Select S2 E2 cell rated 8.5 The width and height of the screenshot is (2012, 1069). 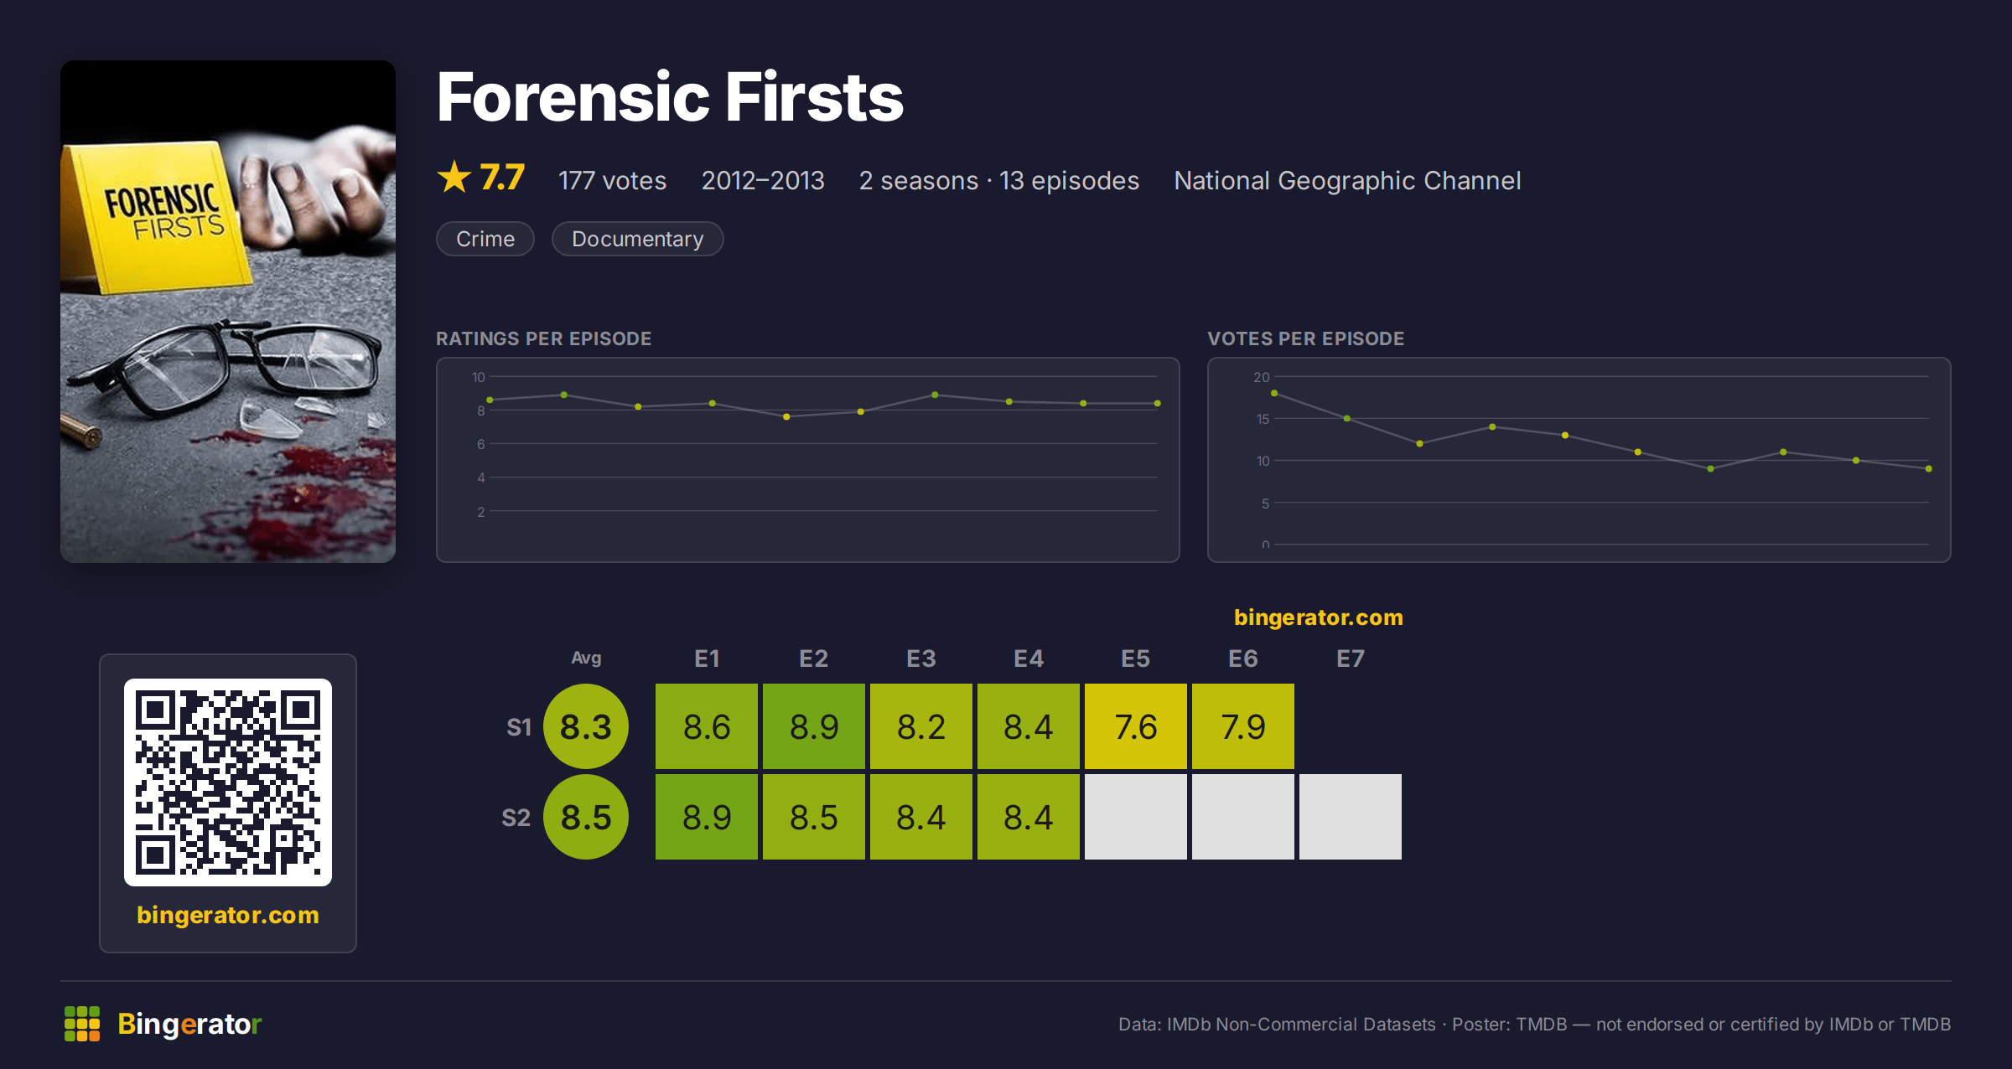pyautogui.click(x=814, y=817)
